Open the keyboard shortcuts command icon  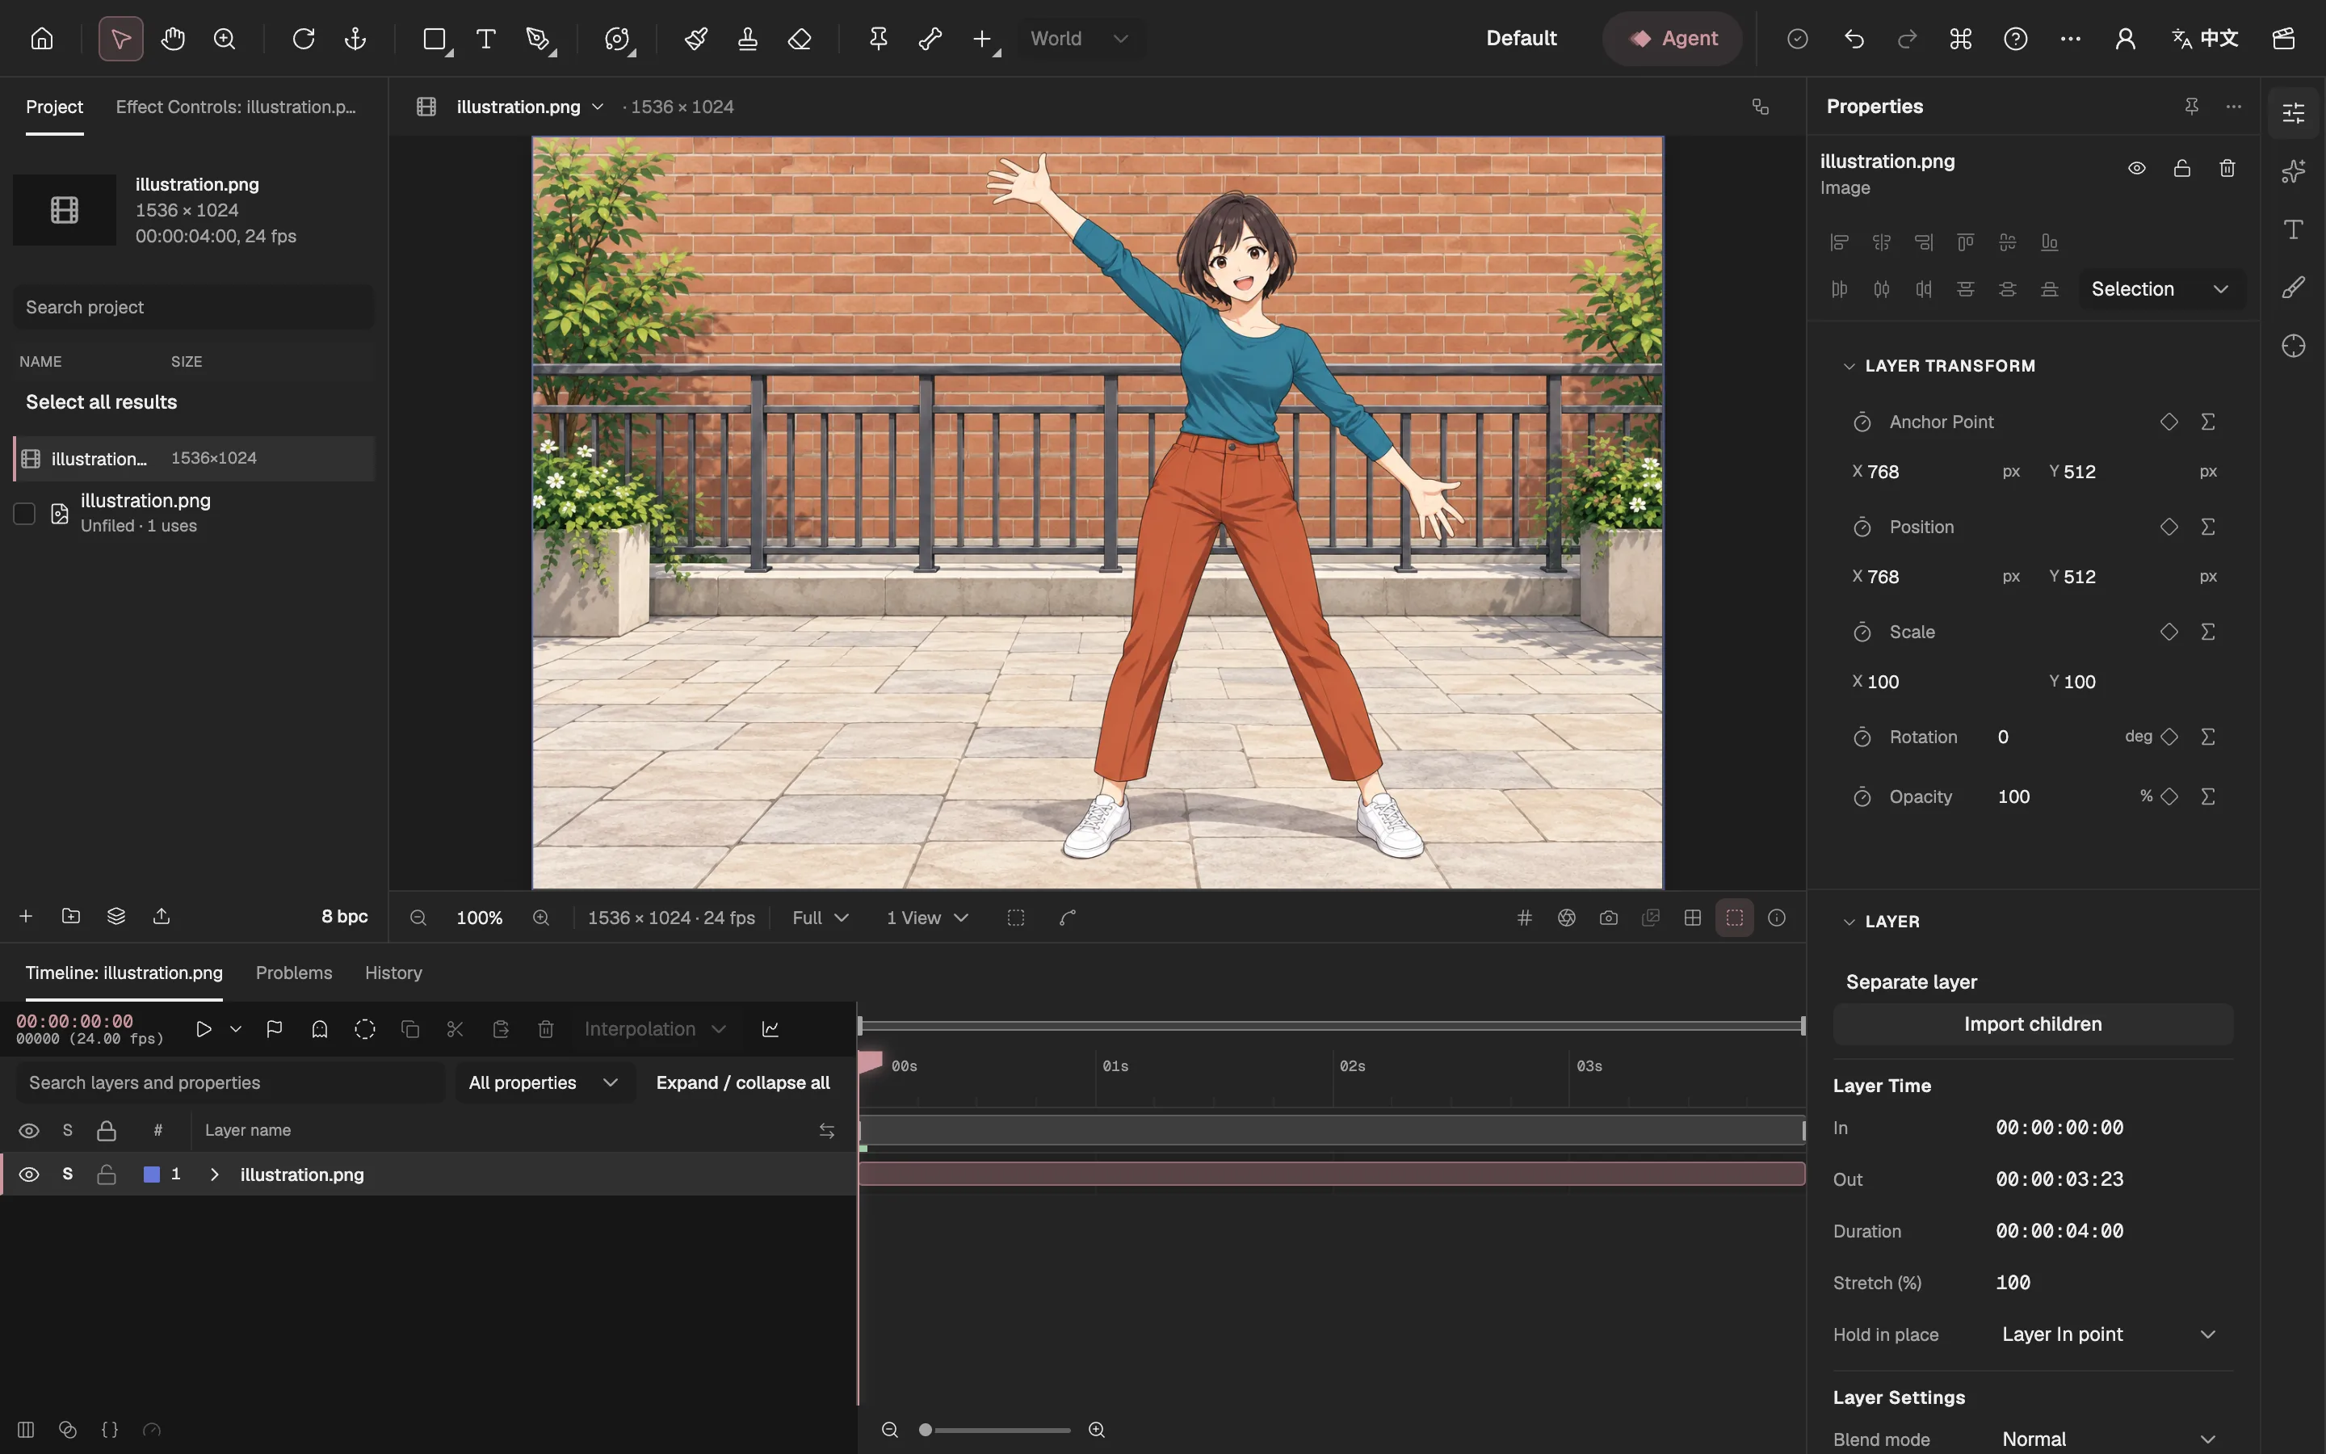[x=1961, y=39]
